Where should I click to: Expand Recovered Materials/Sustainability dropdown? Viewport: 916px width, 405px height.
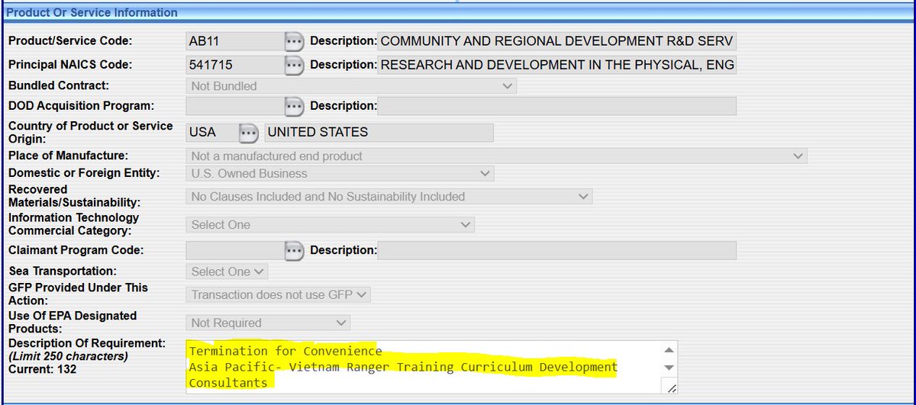click(389, 197)
